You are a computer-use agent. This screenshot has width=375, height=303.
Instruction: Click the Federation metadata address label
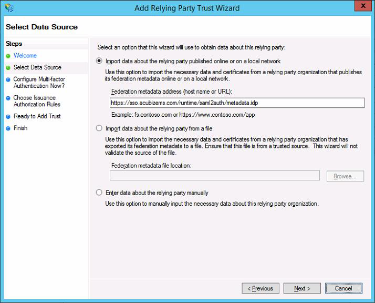tap(172, 92)
